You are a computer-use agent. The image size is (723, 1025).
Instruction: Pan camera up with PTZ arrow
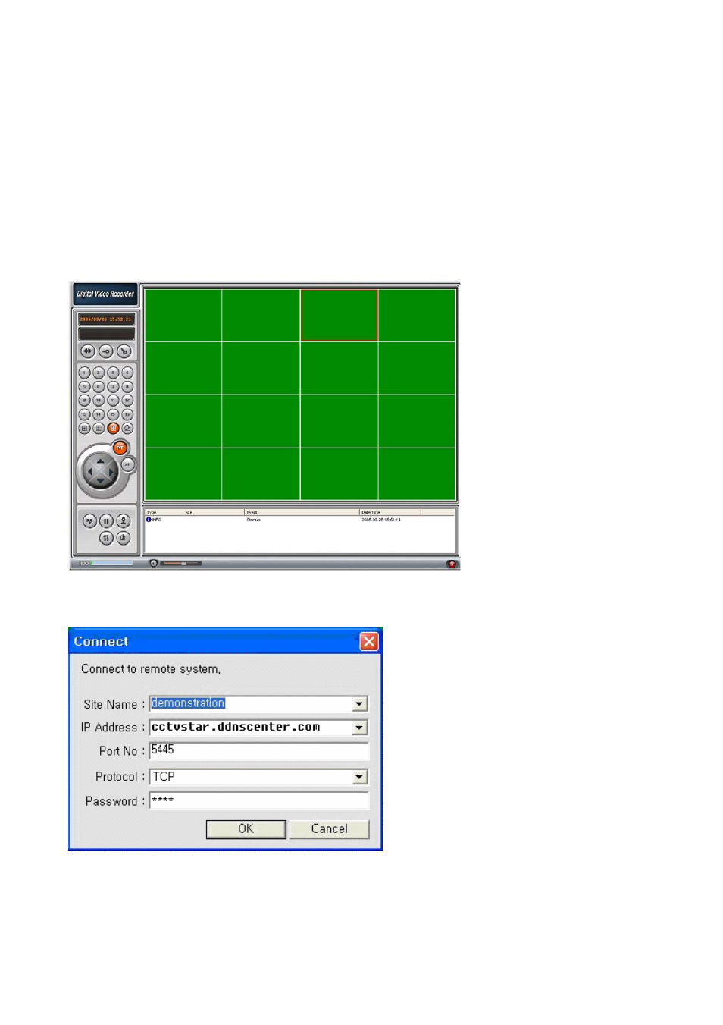click(100, 461)
